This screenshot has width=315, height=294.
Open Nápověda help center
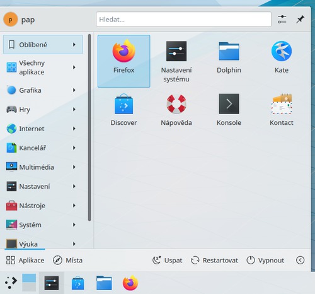click(x=176, y=110)
